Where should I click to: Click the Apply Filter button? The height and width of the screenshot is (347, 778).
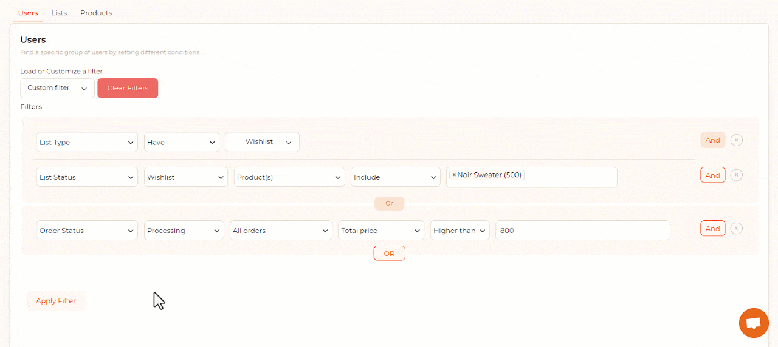(x=56, y=301)
